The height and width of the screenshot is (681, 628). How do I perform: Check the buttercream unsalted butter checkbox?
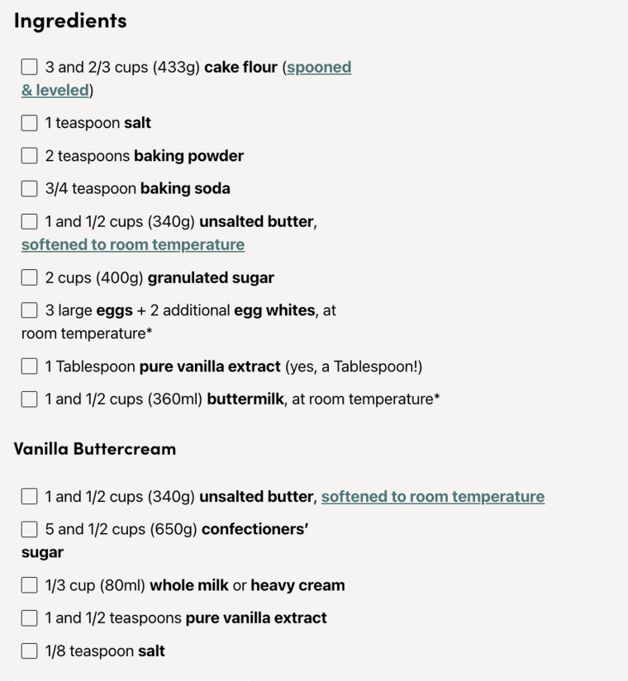tap(29, 496)
